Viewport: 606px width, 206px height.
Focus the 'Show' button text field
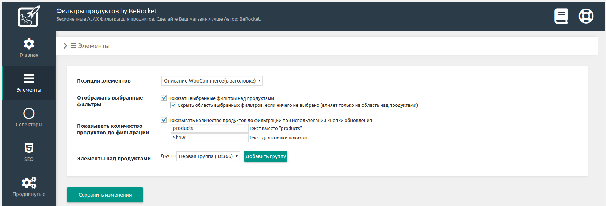(x=209, y=138)
